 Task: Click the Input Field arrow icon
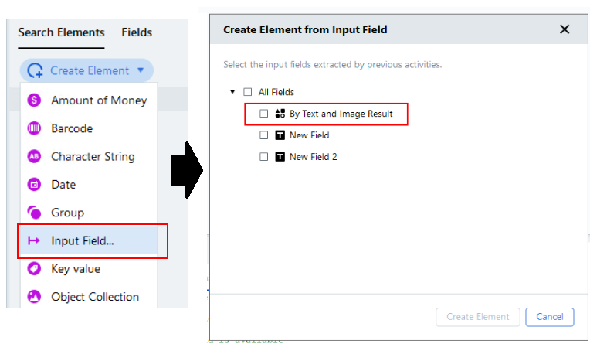pos(34,240)
